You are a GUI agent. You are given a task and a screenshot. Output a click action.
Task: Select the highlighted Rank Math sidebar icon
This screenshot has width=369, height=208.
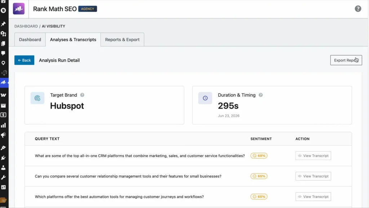[4, 82]
